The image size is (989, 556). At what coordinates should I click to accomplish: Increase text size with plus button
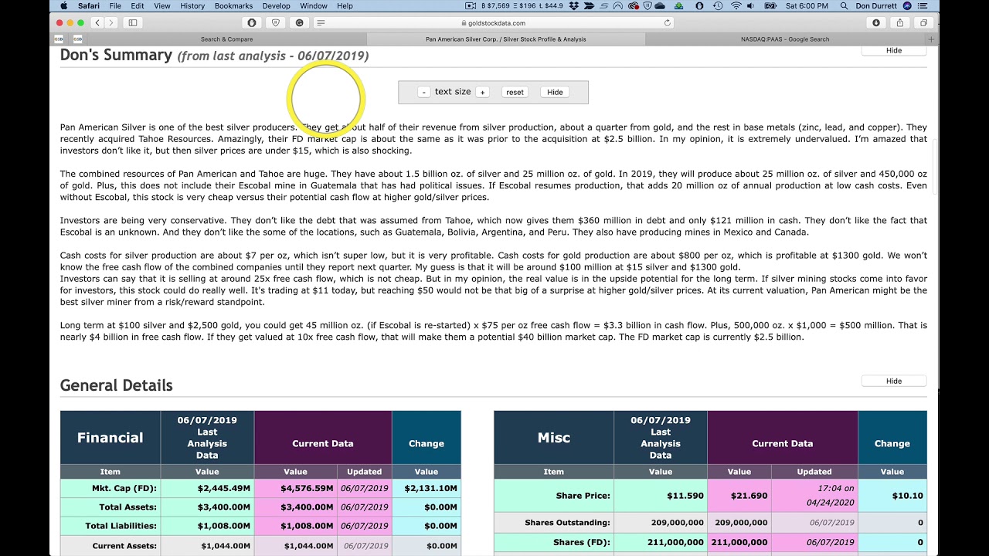tap(482, 92)
